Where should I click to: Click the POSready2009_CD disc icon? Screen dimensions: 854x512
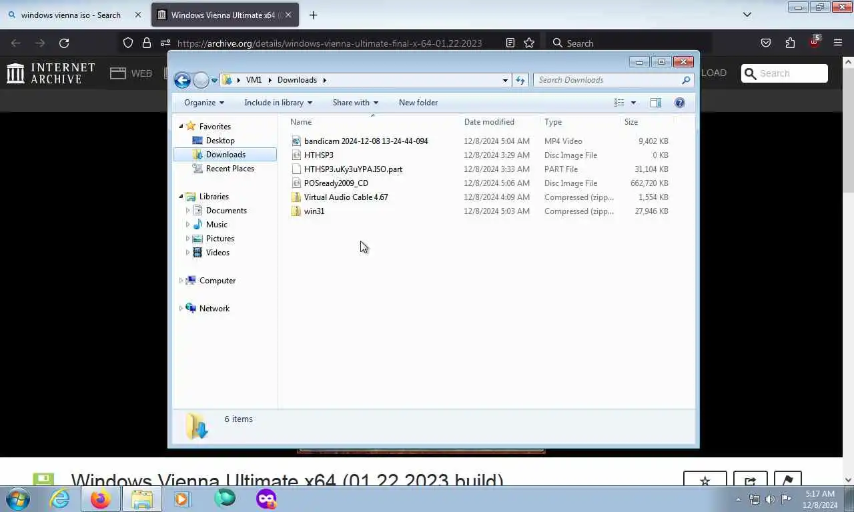pyautogui.click(x=296, y=183)
